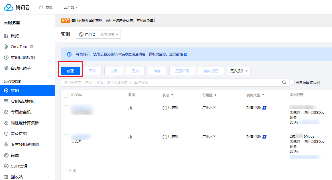Click the 未命名 instance name
332x180 pixels.
coord(76,142)
